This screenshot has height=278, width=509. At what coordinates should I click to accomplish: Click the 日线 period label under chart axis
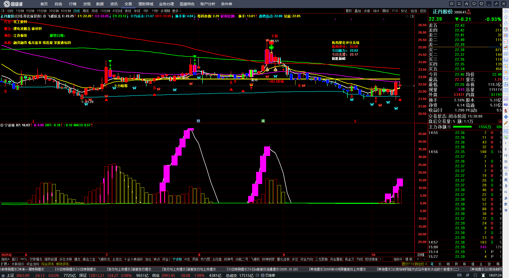tap(421, 255)
